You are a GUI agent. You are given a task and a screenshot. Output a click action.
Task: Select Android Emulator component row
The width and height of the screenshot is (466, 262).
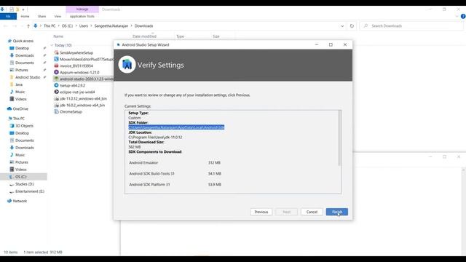[175, 163]
